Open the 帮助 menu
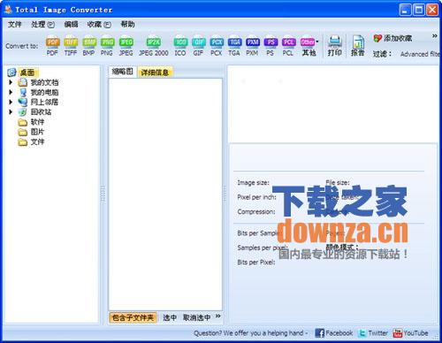The image size is (442, 343). coord(127,24)
